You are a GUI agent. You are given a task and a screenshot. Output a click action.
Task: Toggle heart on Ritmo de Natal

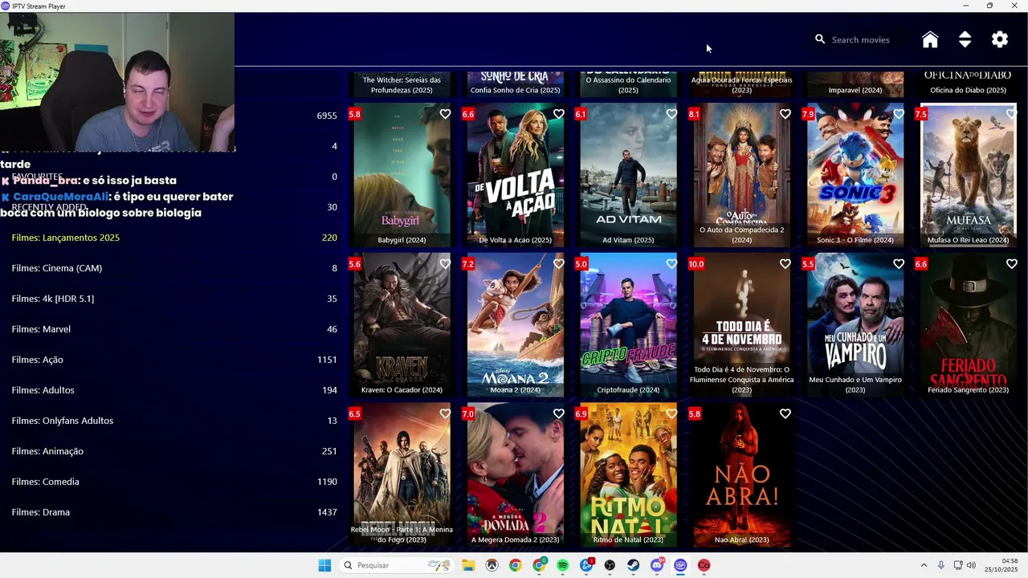pos(671,414)
